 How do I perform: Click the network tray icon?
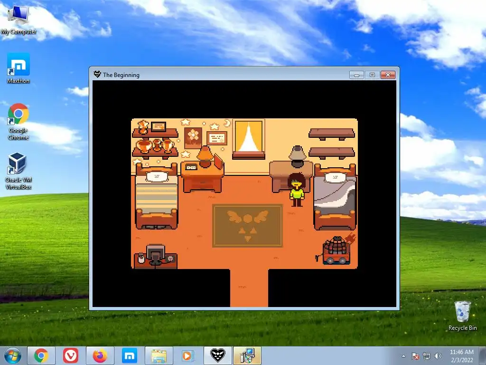[x=427, y=356]
